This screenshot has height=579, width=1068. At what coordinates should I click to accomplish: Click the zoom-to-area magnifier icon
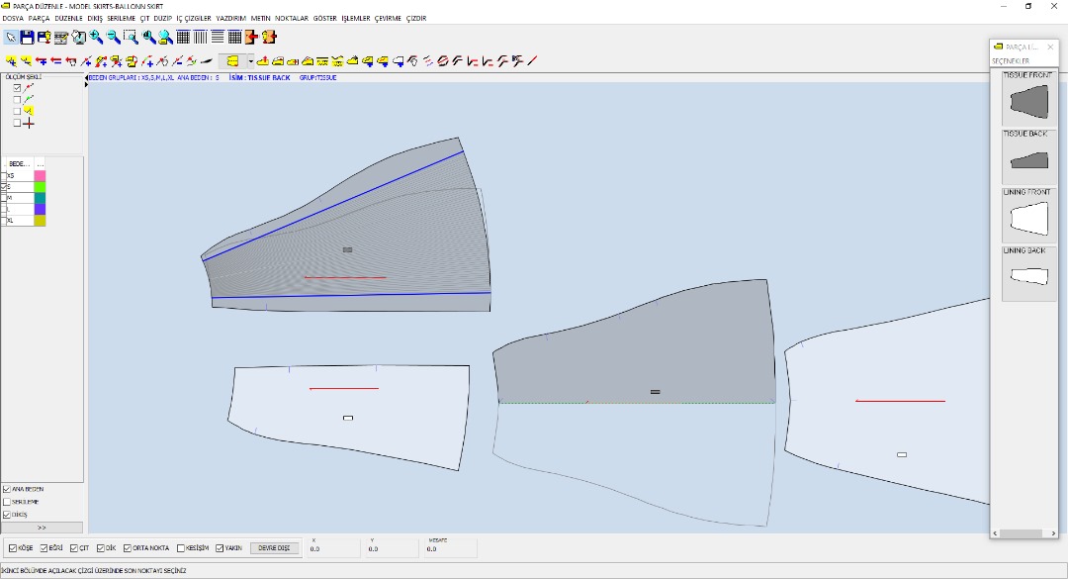coord(131,38)
